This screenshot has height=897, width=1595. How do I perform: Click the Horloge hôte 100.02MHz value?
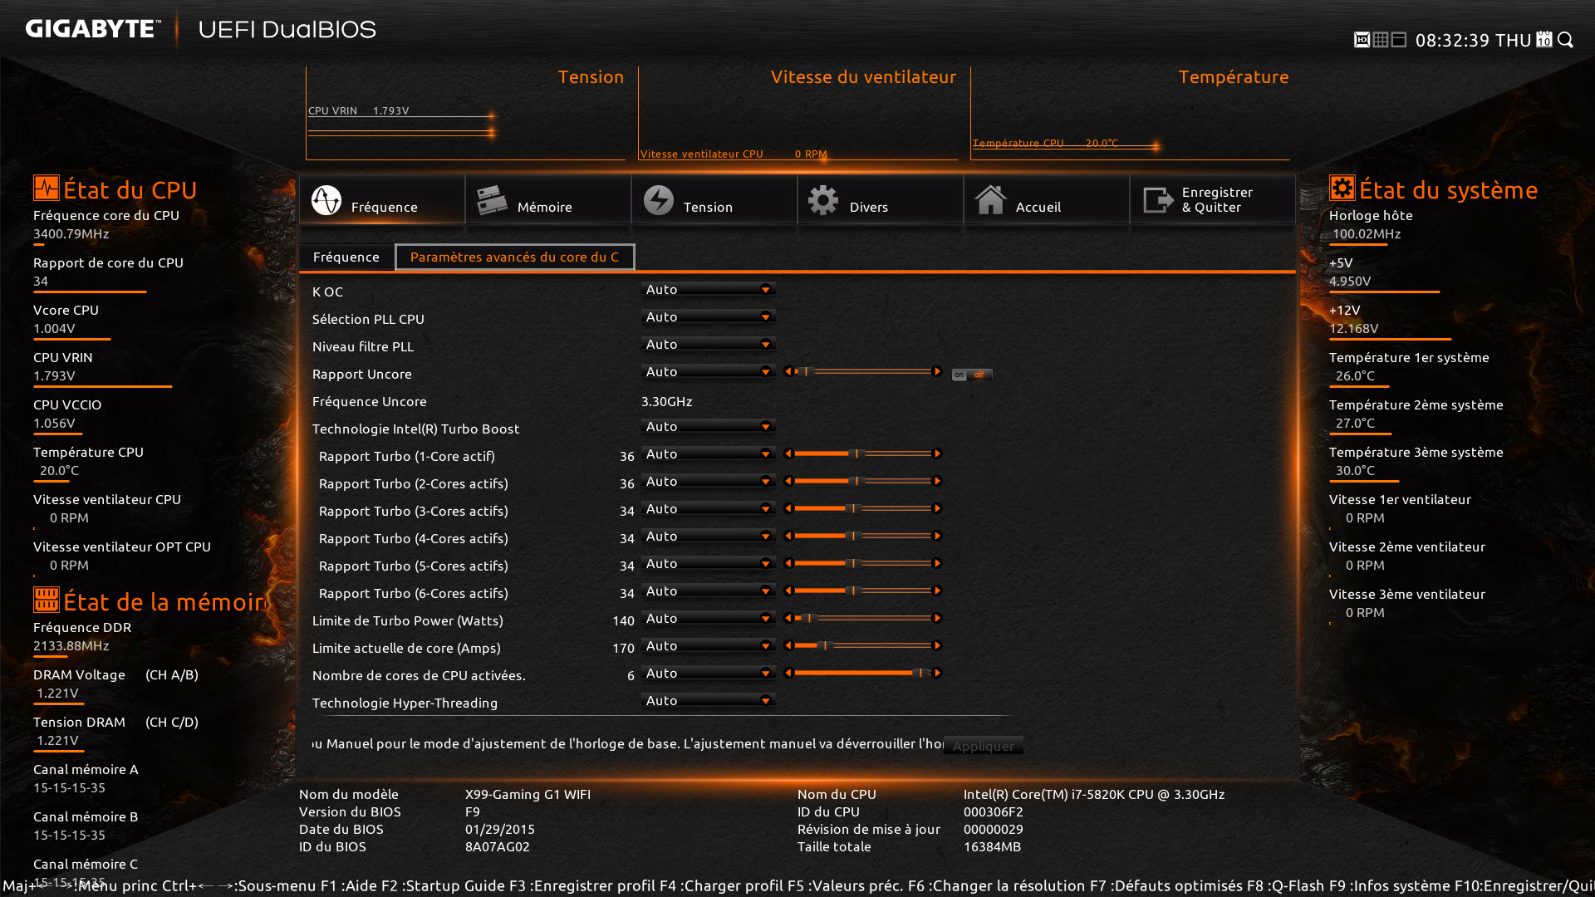click(1367, 233)
